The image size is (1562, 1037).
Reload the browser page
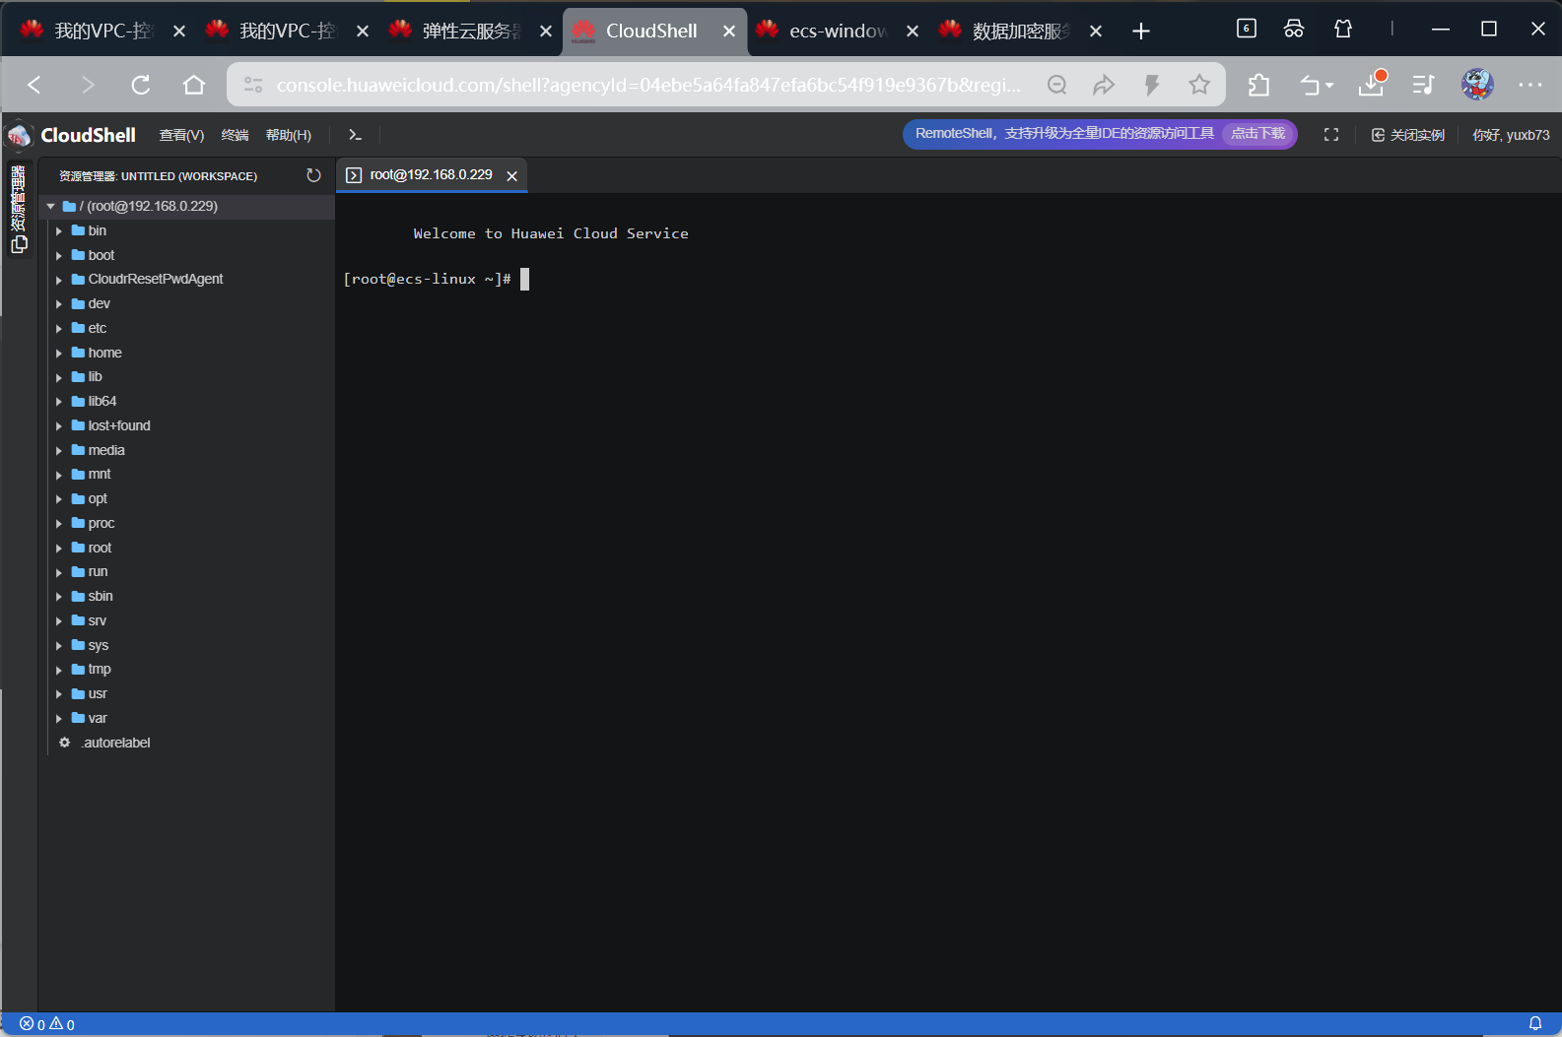(141, 85)
